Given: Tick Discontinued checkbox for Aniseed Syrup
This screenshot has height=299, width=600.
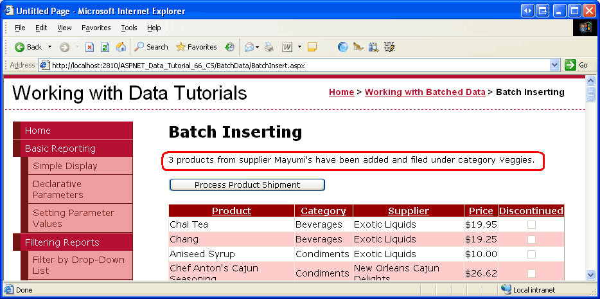Looking at the screenshot, I should [x=531, y=255].
